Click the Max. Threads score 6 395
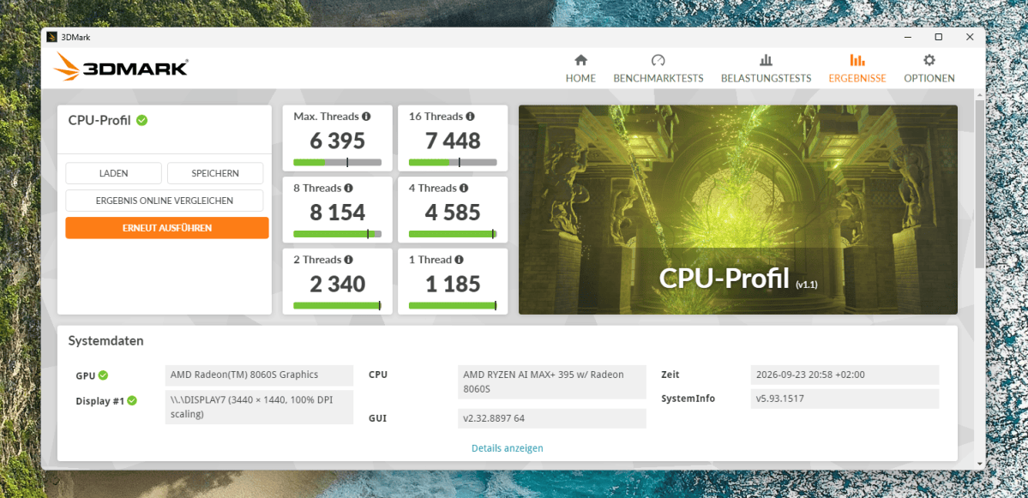 [x=338, y=141]
